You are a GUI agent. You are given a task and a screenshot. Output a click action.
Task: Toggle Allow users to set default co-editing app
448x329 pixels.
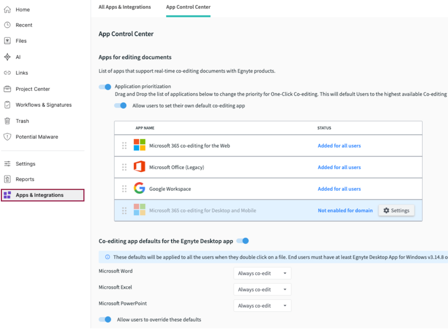click(x=120, y=106)
